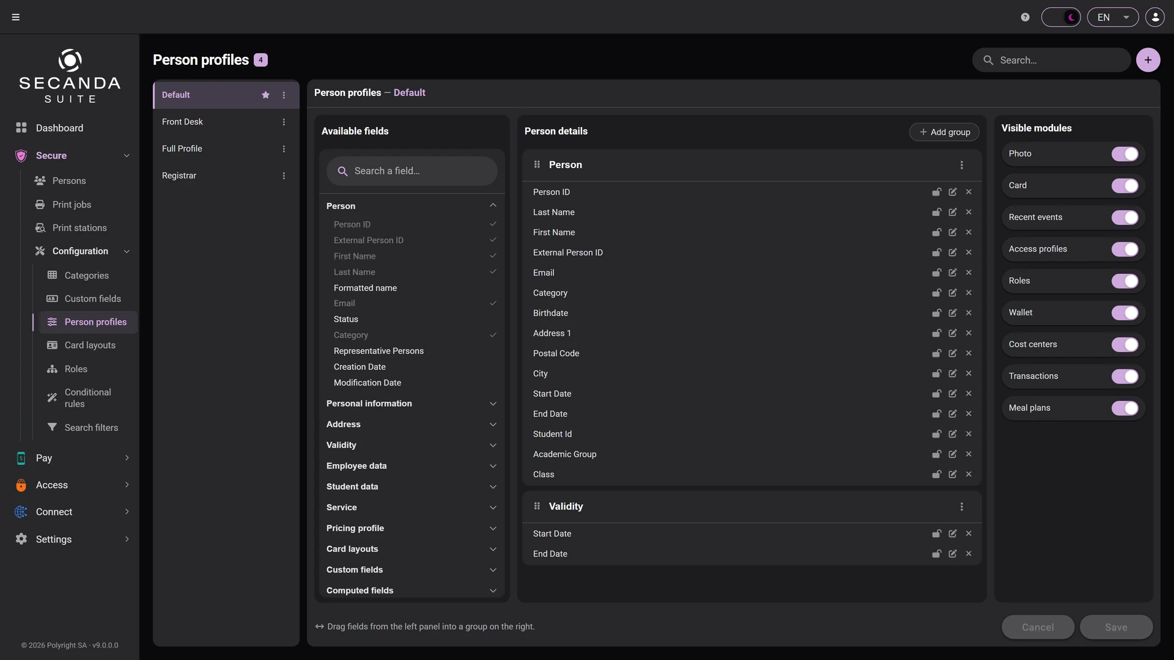The height and width of the screenshot is (660, 1174).
Task: Open the EN language dropdown
Action: click(1112, 17)
